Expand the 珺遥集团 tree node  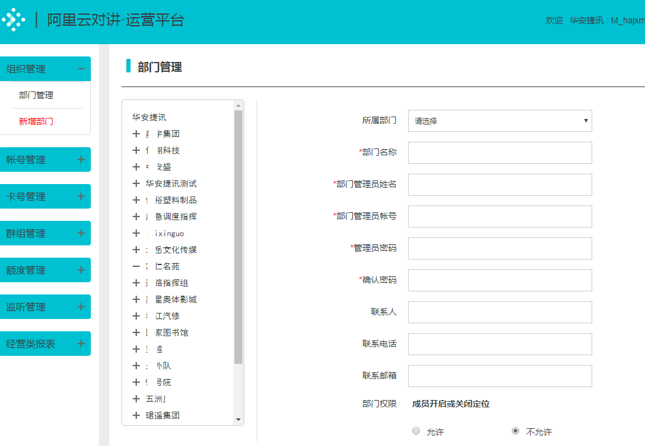tap(136, 415)
